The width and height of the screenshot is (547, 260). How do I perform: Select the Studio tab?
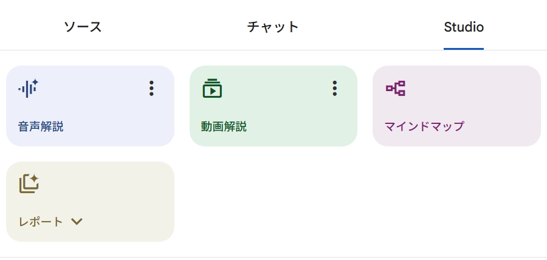[x=464, y=27]
